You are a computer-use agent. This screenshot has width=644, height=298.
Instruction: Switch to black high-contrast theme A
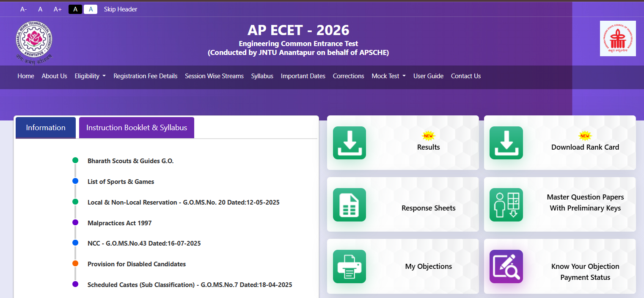pyautogui.click(x=75, y=9)
